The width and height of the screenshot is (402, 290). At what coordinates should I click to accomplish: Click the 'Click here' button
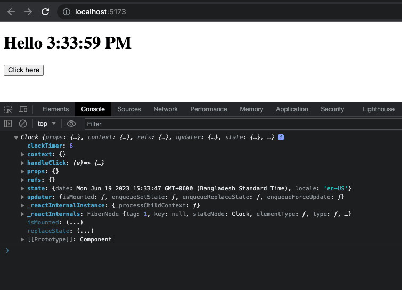[23, 70]
